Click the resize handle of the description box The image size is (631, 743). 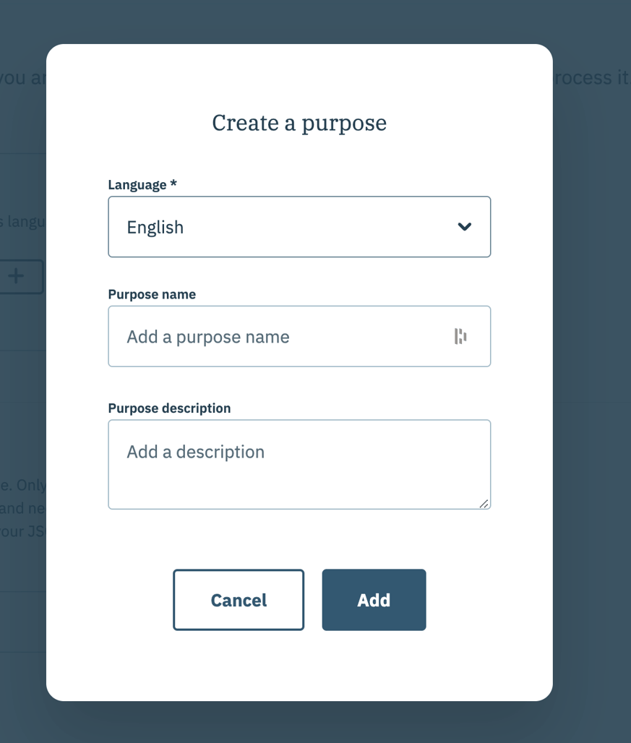(x=485, y=505)
